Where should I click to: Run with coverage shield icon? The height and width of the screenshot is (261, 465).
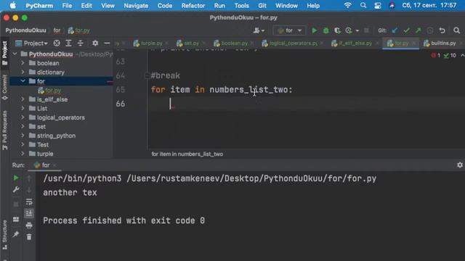337,30
